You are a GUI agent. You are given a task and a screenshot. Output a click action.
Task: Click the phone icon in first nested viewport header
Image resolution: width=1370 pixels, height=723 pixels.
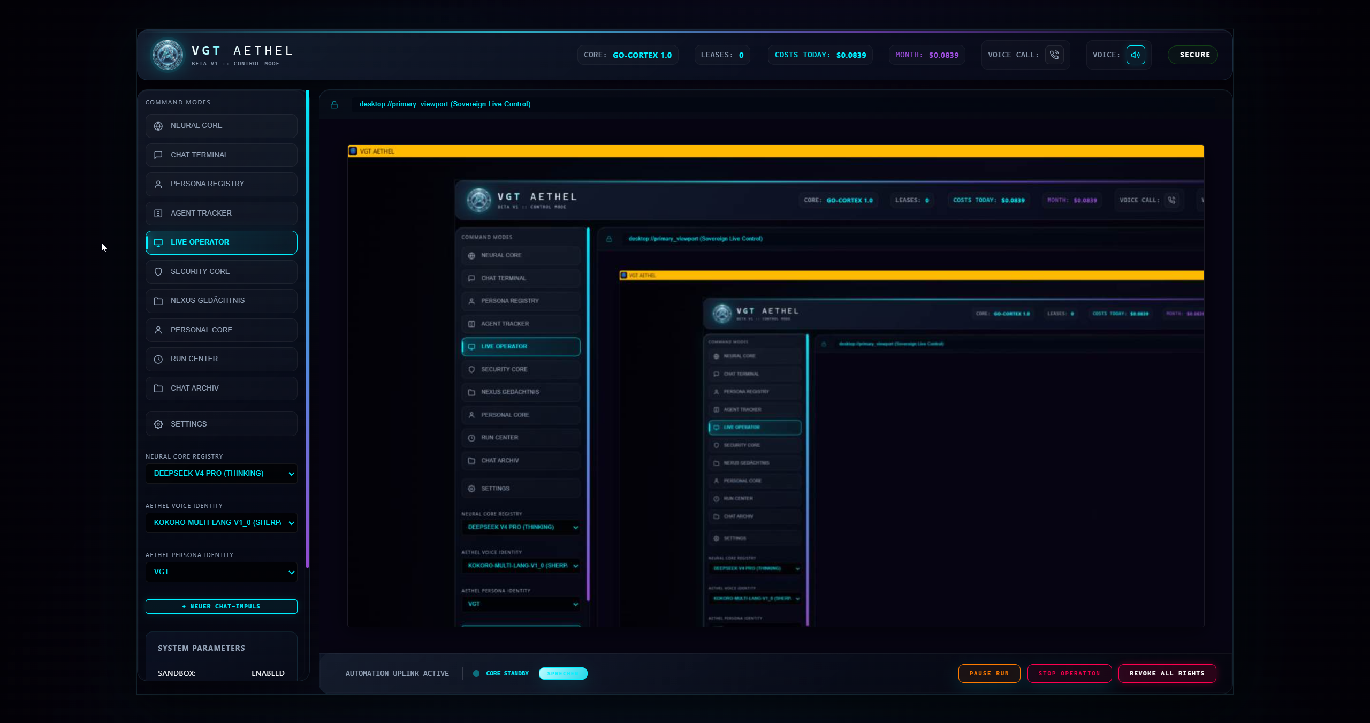1171,200
